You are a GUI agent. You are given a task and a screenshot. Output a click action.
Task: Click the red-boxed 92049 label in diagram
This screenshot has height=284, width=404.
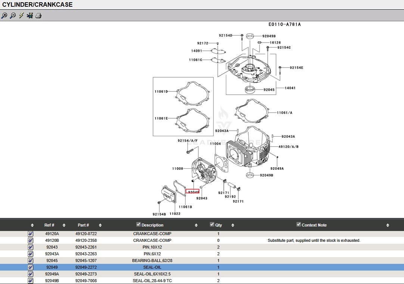193,192
